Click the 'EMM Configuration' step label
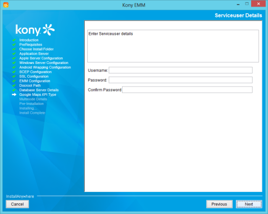Screen dimensions: 268x214 click(35, 81)
